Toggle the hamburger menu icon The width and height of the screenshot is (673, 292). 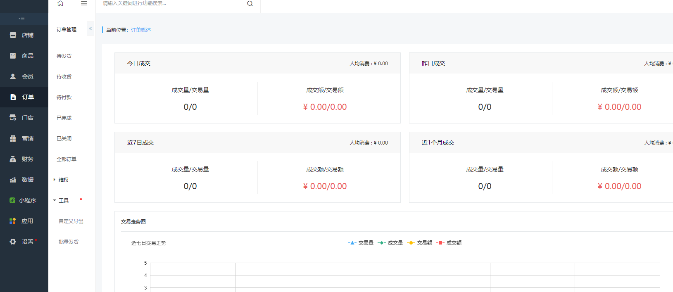pos(84,3)
